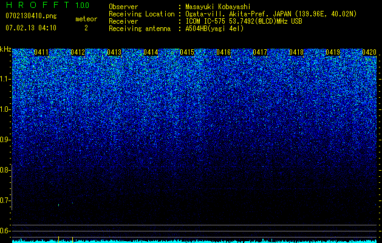The height and width of the screenshot is (243, 382).
Task: Click the Receiving Location text line
Action: click(233, 14)
